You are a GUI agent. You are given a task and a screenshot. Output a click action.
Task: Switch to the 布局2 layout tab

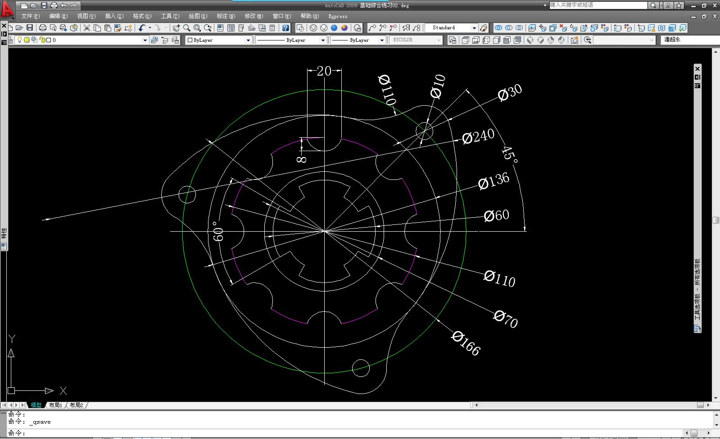coord(77,405)
